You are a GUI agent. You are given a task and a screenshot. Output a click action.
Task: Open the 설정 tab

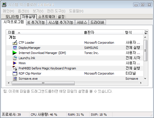[61, 17]
